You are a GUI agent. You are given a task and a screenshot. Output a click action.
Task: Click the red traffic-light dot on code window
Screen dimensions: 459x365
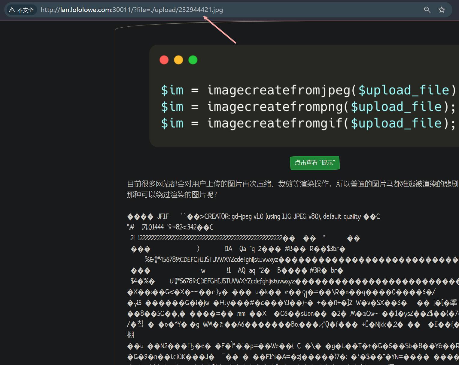[x=164, y=60]
